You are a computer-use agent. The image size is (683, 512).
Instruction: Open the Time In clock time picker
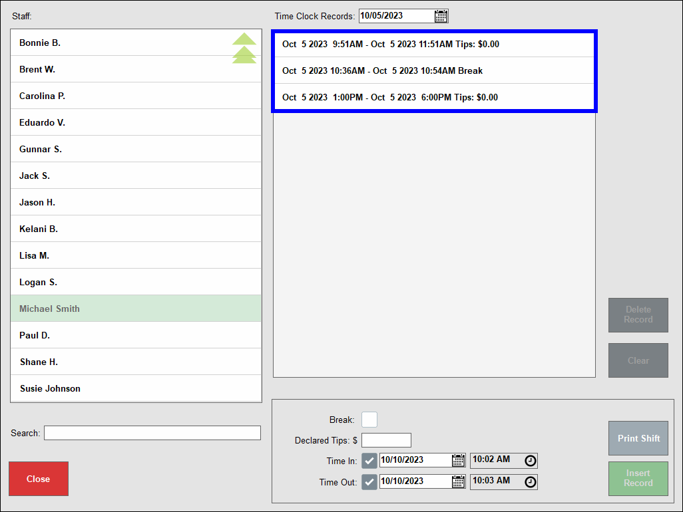[530, 460]
